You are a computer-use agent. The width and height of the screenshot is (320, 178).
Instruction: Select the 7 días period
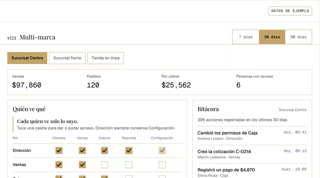[246, 37]
